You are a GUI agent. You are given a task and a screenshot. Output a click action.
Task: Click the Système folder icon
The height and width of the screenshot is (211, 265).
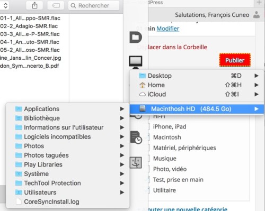tap(19, 174)
